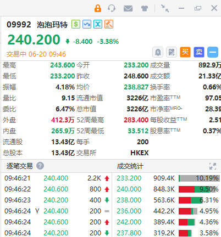Open the mail messages icon

[128, 8]
